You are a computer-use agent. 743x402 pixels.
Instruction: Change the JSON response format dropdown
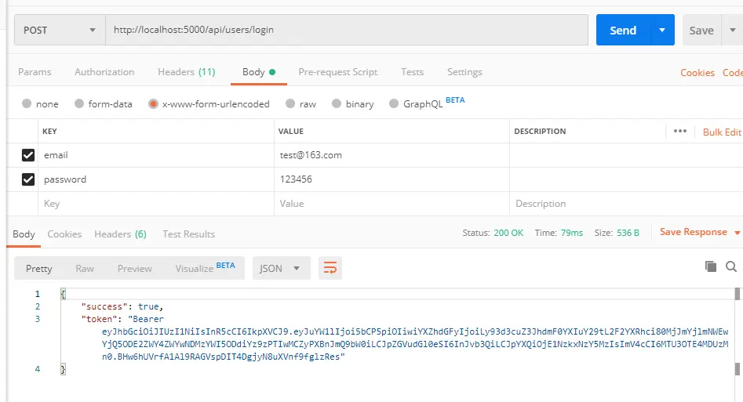point(281,268)
